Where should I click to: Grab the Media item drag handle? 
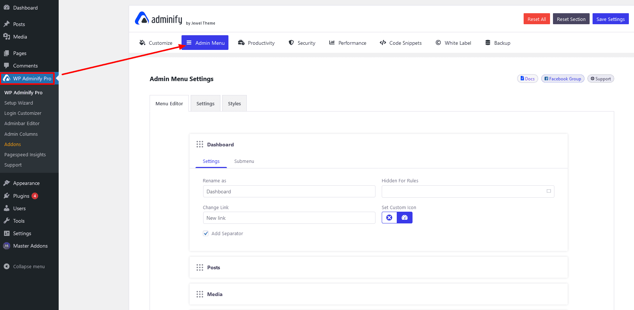(199, 294)
